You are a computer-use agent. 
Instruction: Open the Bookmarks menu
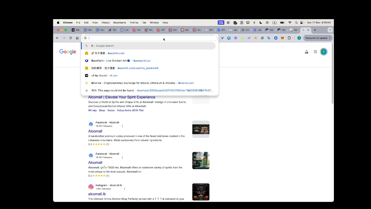119,23
